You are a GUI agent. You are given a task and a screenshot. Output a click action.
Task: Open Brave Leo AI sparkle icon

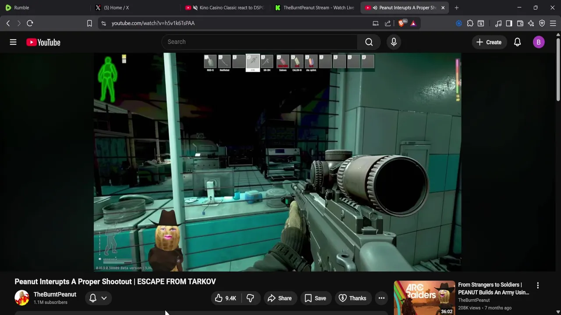tap(531, 23)
